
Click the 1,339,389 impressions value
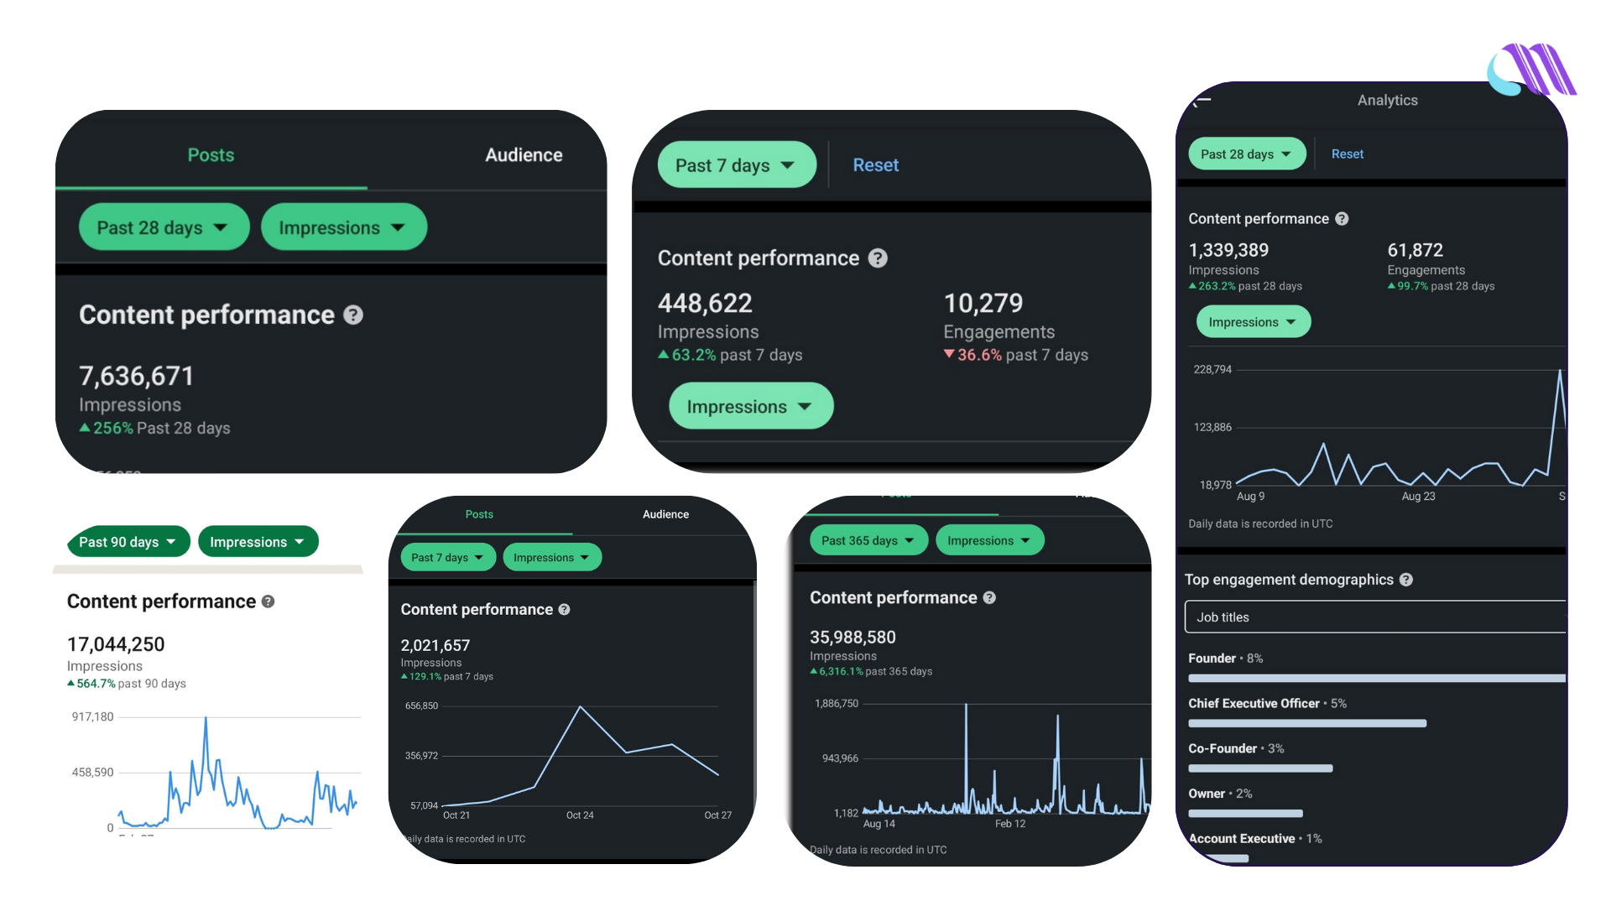pos(1228,250)
